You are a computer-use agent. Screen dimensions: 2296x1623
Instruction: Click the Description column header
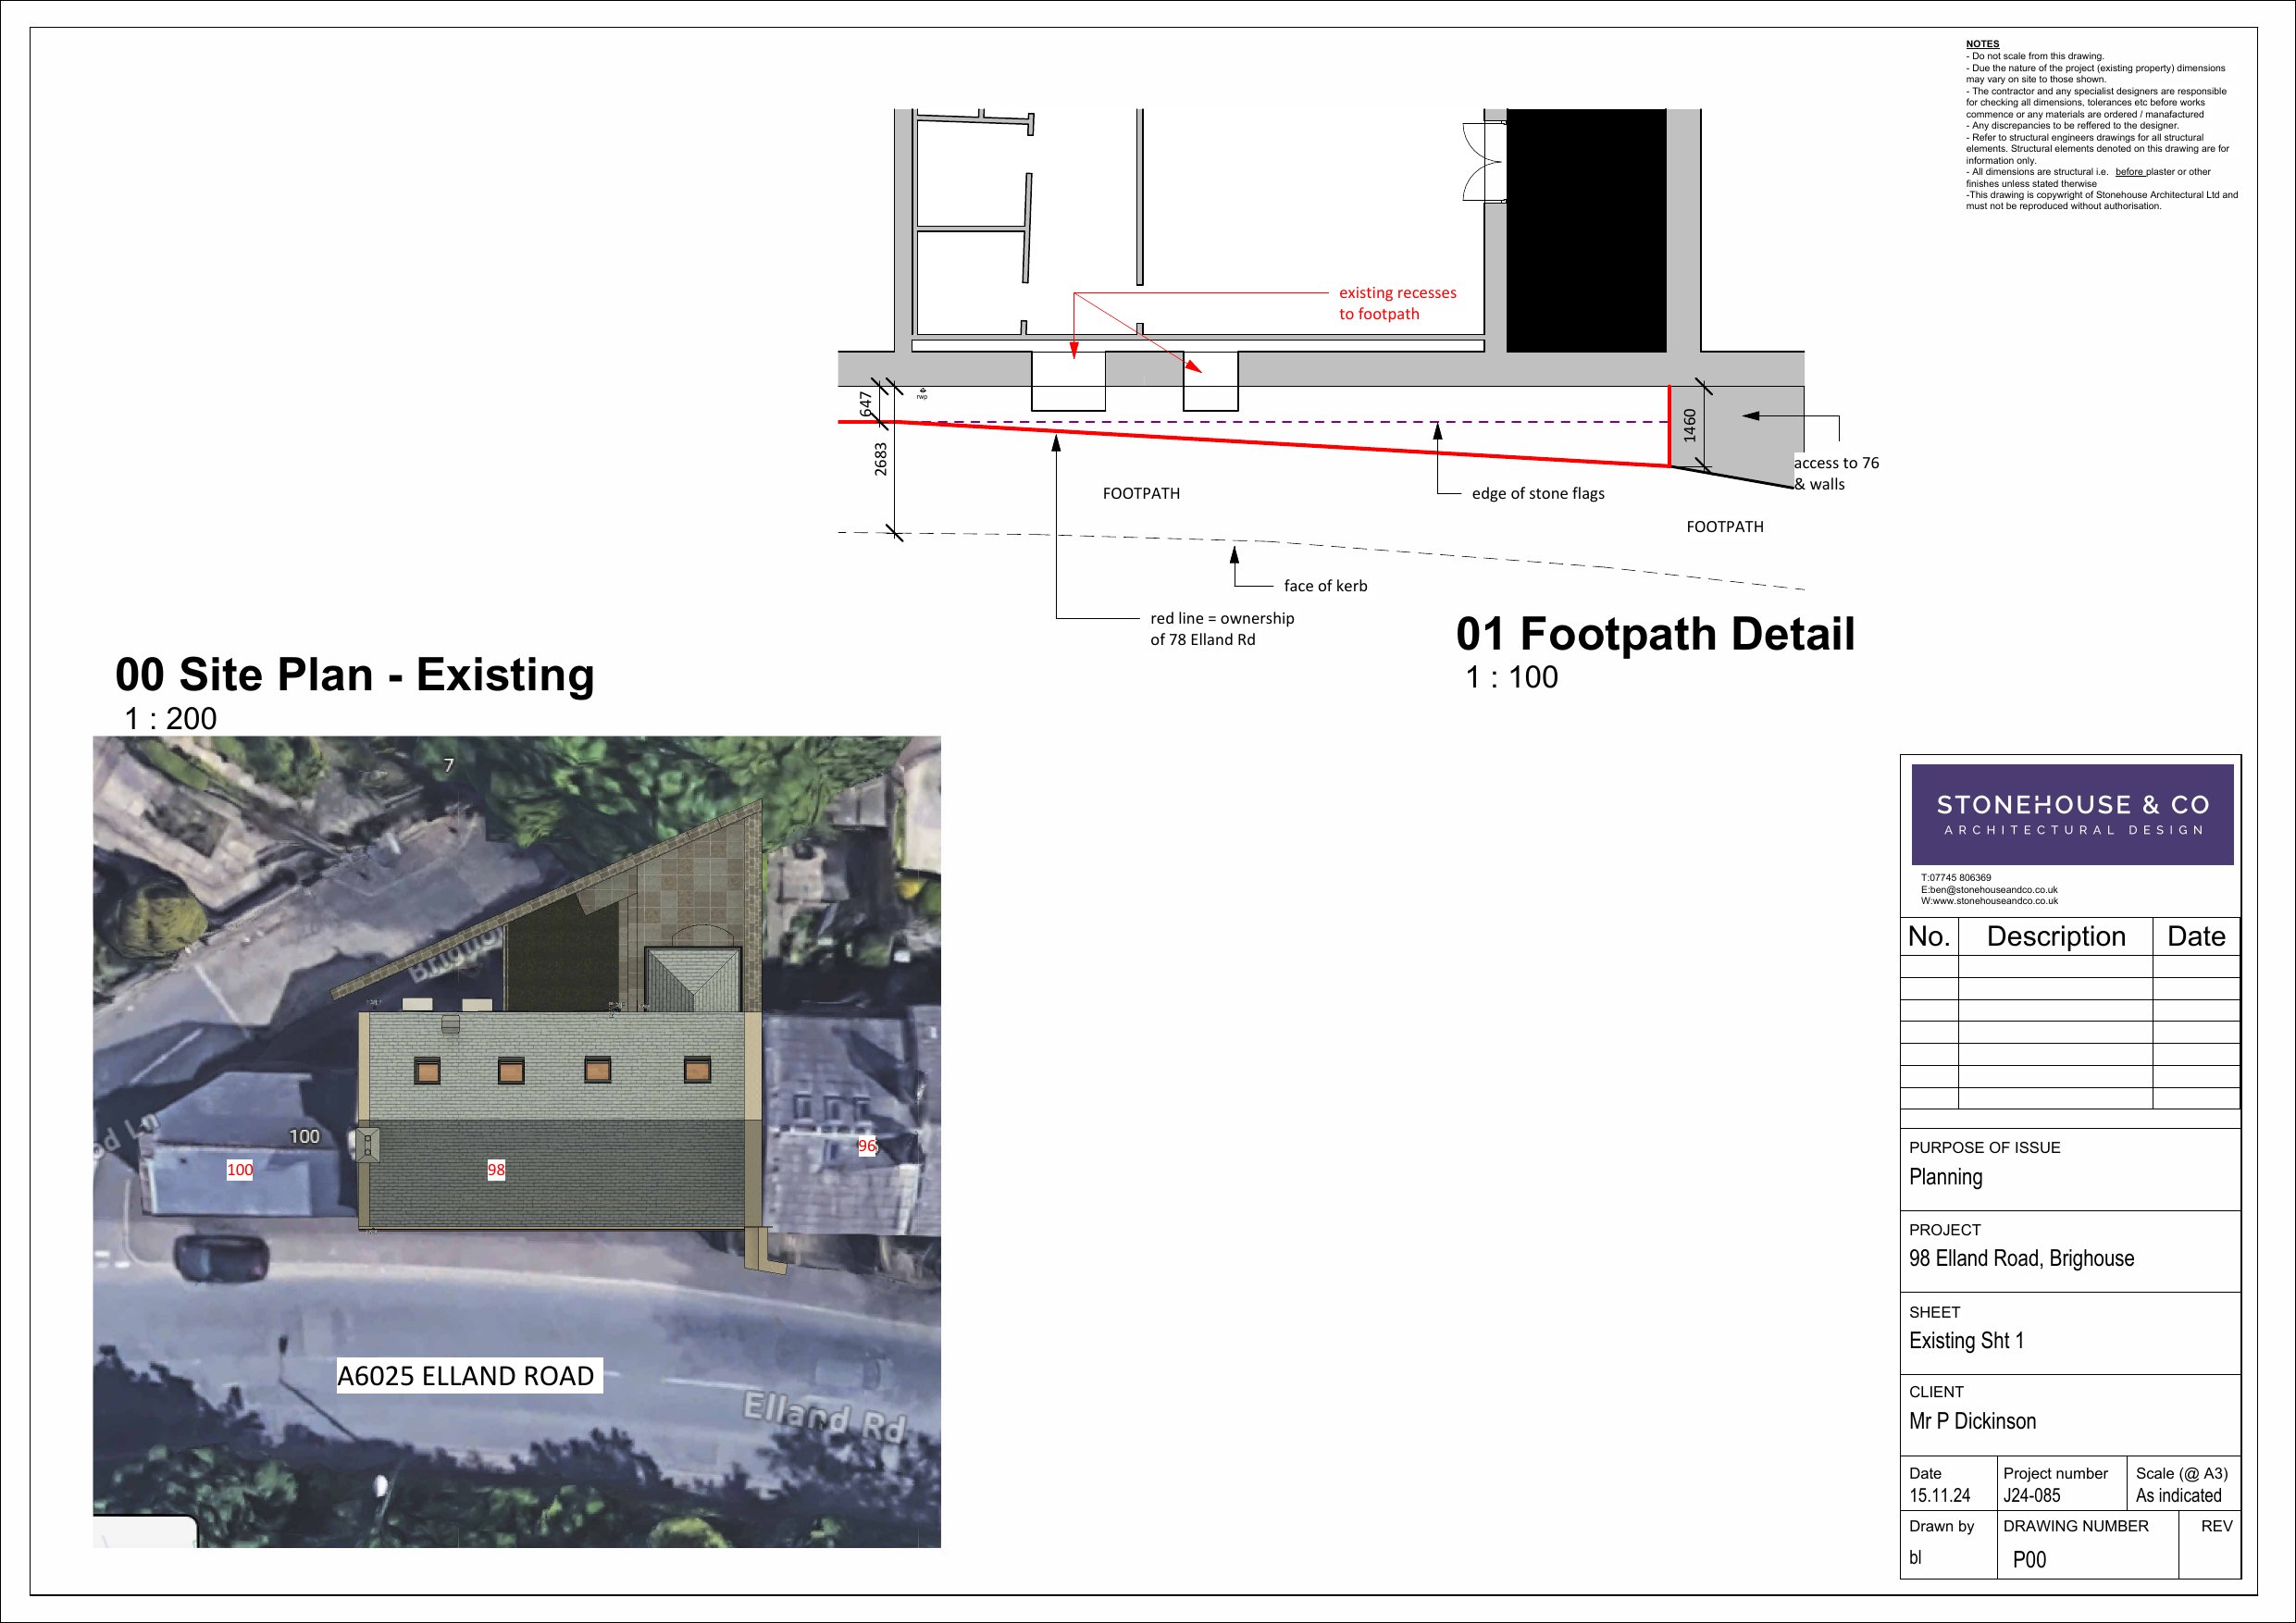click(2057, 936)
